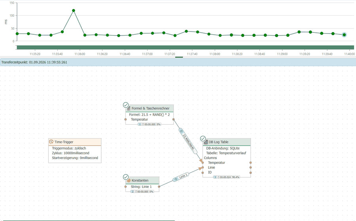Click the 11:36:00 time axis label
This screenshot has width=356, height=221.
80,54
